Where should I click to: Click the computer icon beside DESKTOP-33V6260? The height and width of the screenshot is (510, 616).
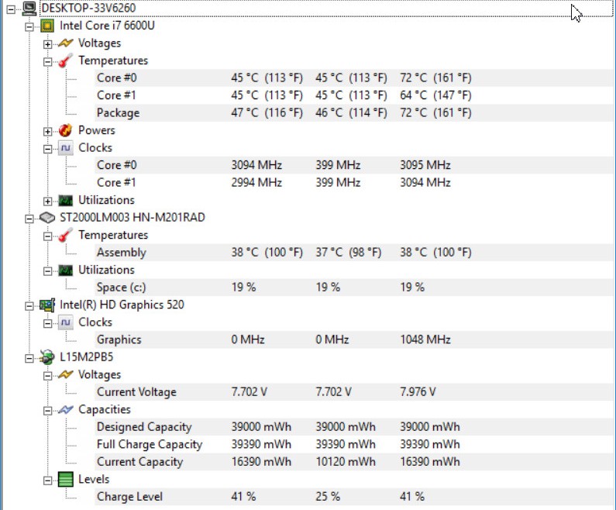click(x=29, y=9)
